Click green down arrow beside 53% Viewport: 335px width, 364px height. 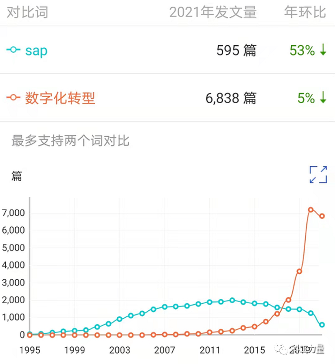click(x=323, y=51)
